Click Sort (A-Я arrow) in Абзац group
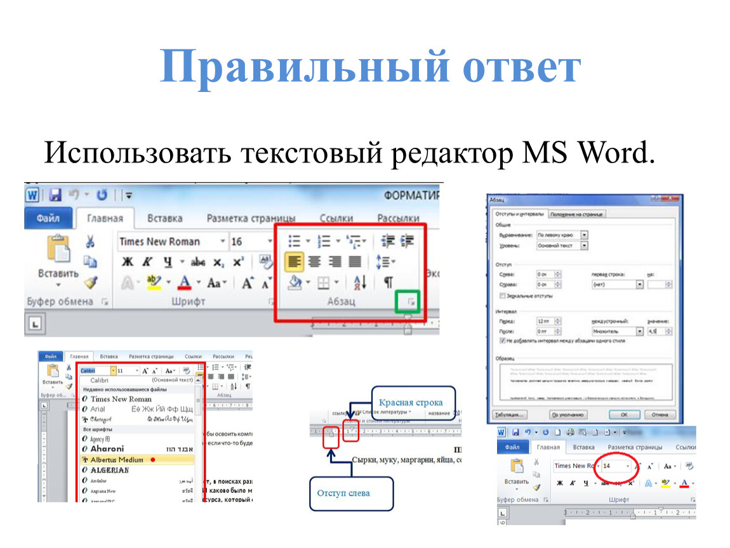This screenshot has height=548, width=730. [x=360, y=282]
